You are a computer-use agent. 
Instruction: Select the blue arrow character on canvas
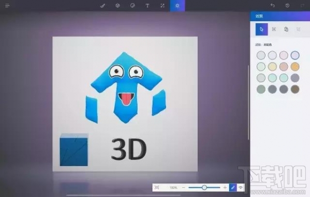coord(126,87)
